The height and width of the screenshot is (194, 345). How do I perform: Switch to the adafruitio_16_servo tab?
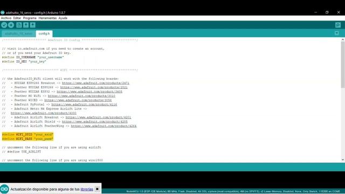pos(18,33)
